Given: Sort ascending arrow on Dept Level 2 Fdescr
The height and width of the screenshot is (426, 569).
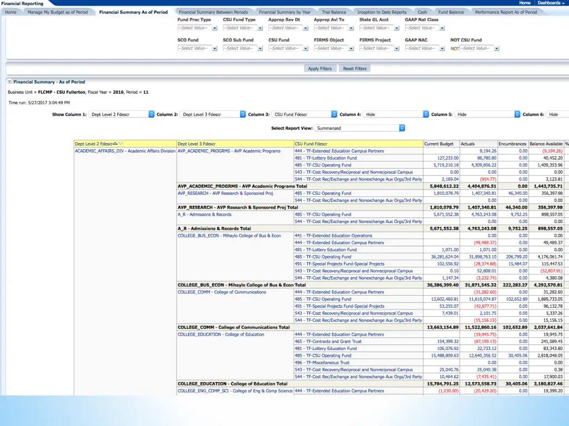Looking at the screenshot, I should pos(115,144).
